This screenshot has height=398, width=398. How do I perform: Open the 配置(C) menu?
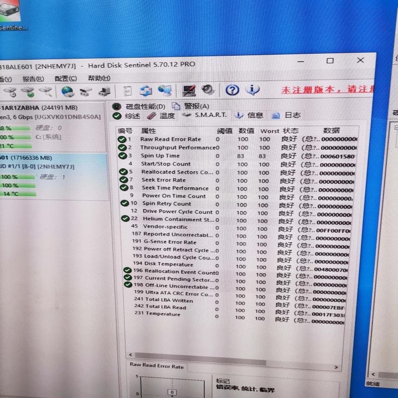pyautogui.click(x=66, y=79)
